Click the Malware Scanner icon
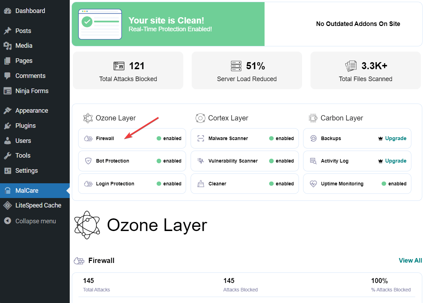The height and width of the screenshot is (303, 424). pyautogui.click(x=201, y=138)
